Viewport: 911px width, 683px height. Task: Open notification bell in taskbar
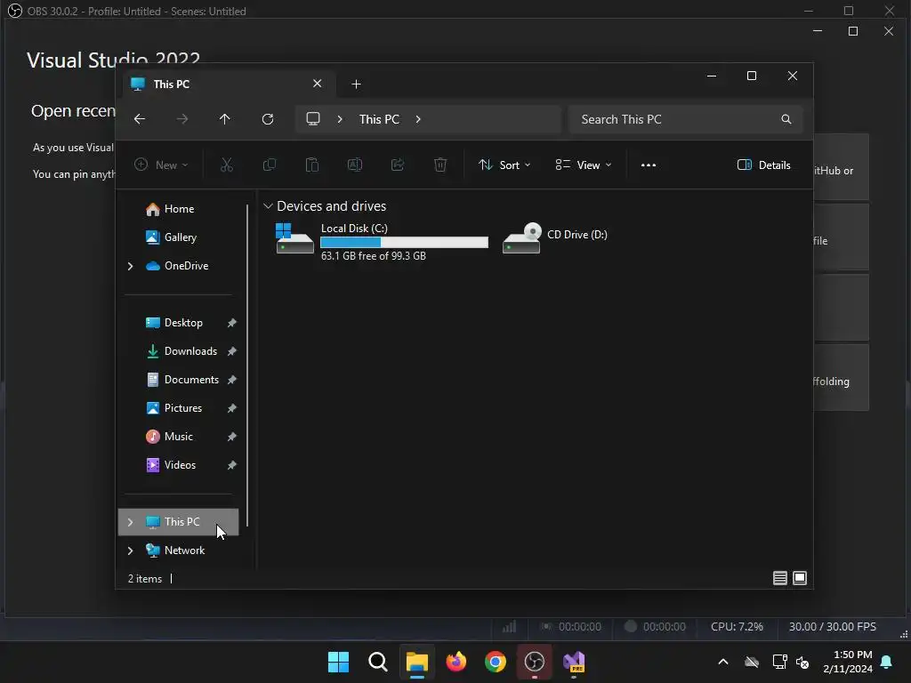coord(887,662)
